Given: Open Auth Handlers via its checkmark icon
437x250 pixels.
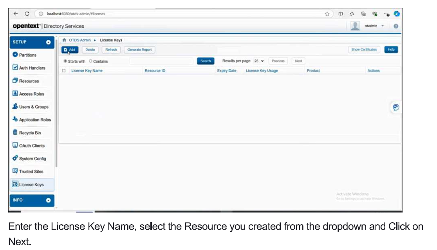Looking at the screenshot, I should coord(15,68).
